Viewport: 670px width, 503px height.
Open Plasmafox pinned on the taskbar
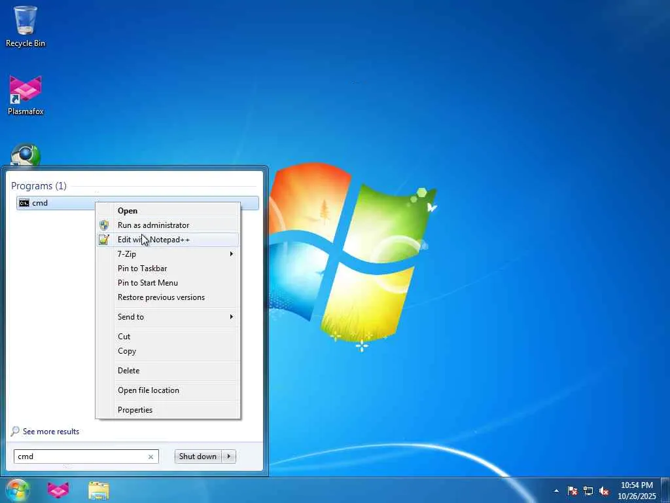pyautogui.click(x=58, y=490)
